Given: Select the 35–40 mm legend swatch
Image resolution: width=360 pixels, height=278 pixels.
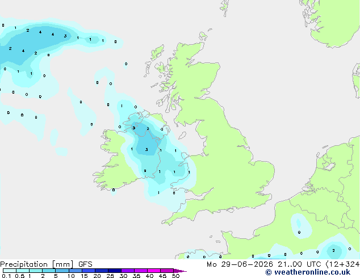Looking at the screenshot, I should 141,271.
